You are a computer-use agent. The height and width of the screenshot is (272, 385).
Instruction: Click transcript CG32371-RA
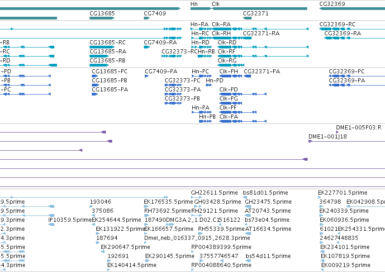tap(261, 33)
